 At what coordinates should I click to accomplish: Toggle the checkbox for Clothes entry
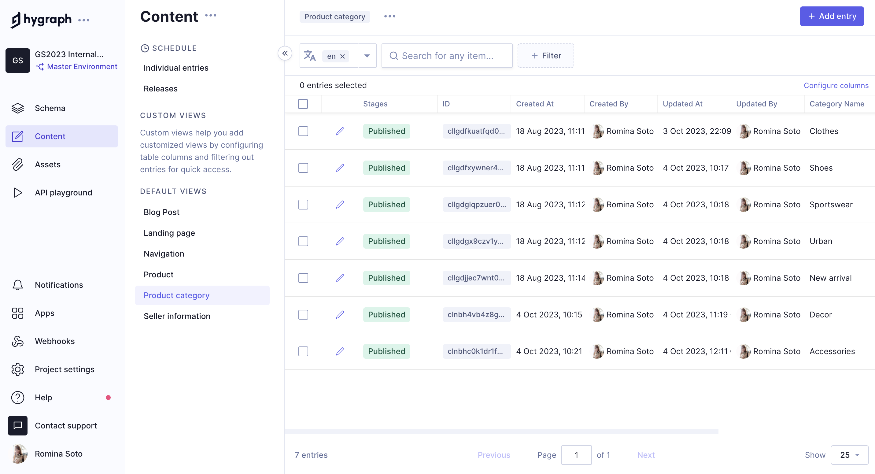coord(303,131)
